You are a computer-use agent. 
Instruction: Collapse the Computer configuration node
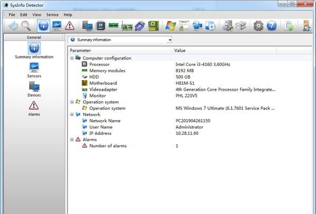(72, 58)
